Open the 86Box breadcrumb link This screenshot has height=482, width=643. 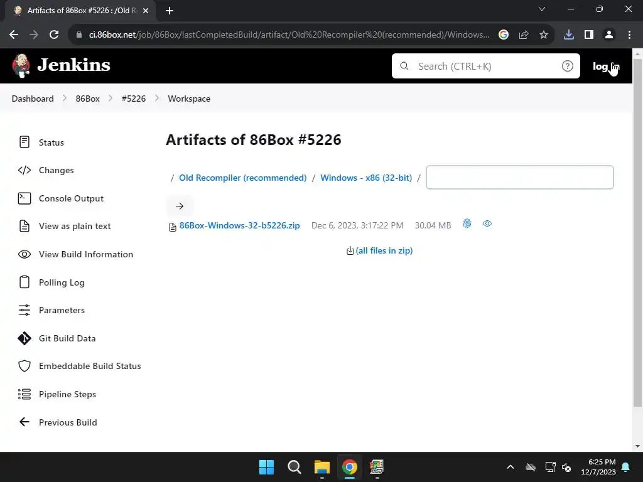tap(88, 99)
